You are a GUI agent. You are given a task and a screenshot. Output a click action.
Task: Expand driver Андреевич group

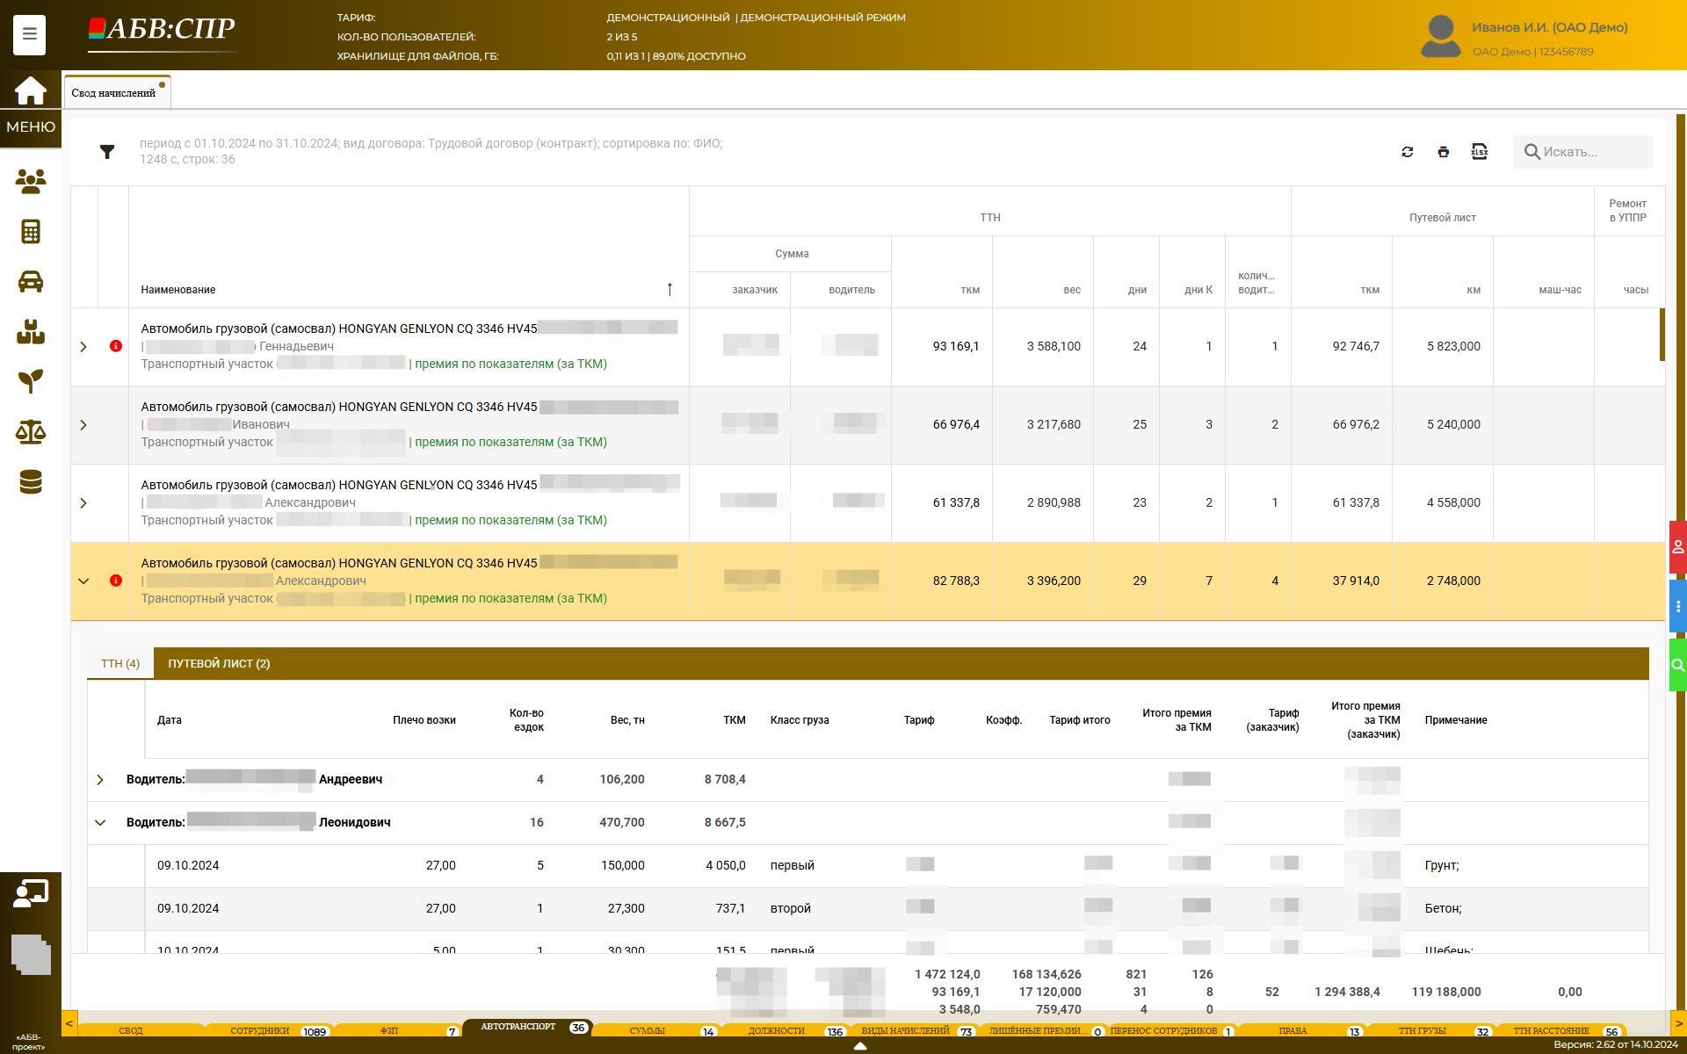coord(100,780)
